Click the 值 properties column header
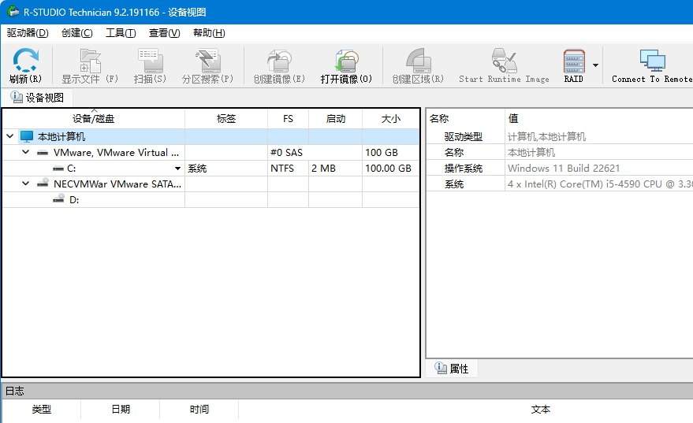This screenshot has width=693, height=423. tap(599, 118)
